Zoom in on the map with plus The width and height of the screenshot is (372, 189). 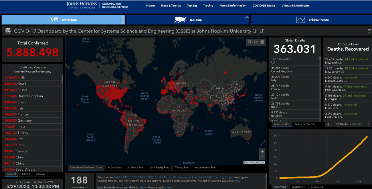[x=262, y=151]
